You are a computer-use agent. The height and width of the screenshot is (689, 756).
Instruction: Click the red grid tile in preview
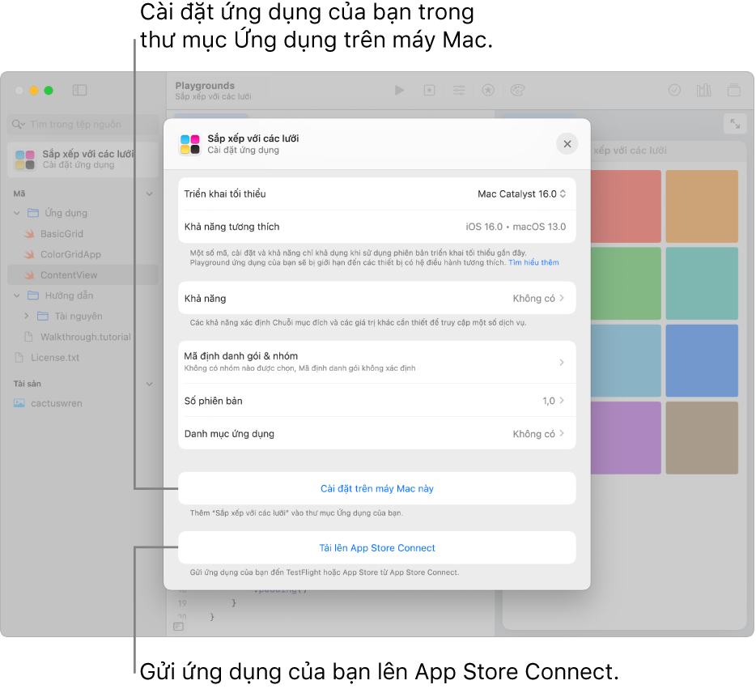[x=626, y=206]
